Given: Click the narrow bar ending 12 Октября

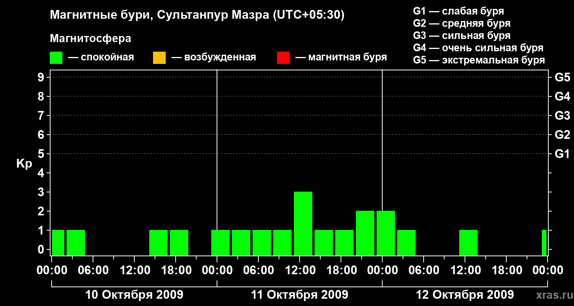Looking at the screenshot, I should [x=544, y=243].
